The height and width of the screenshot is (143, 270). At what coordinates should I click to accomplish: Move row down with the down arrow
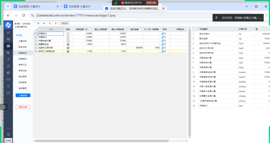pyautogui.click(x=50, y=23)
